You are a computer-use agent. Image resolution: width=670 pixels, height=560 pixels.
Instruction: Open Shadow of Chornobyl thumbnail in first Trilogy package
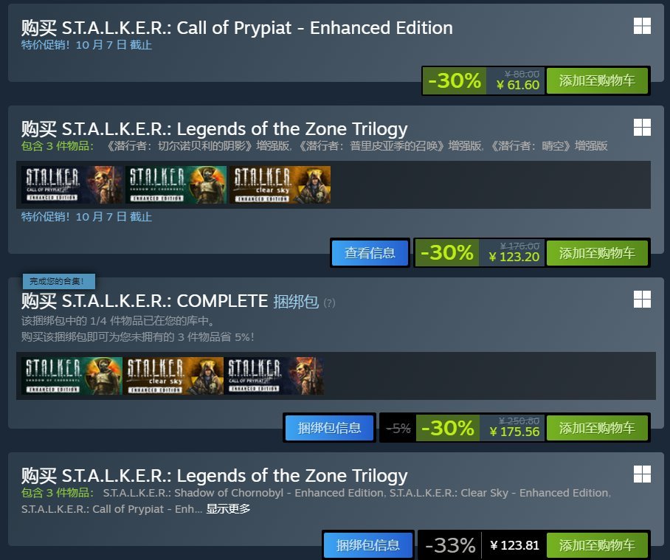(176, 185)
